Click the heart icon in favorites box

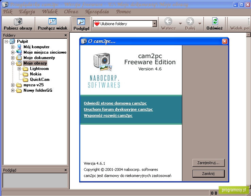[97, 24]
